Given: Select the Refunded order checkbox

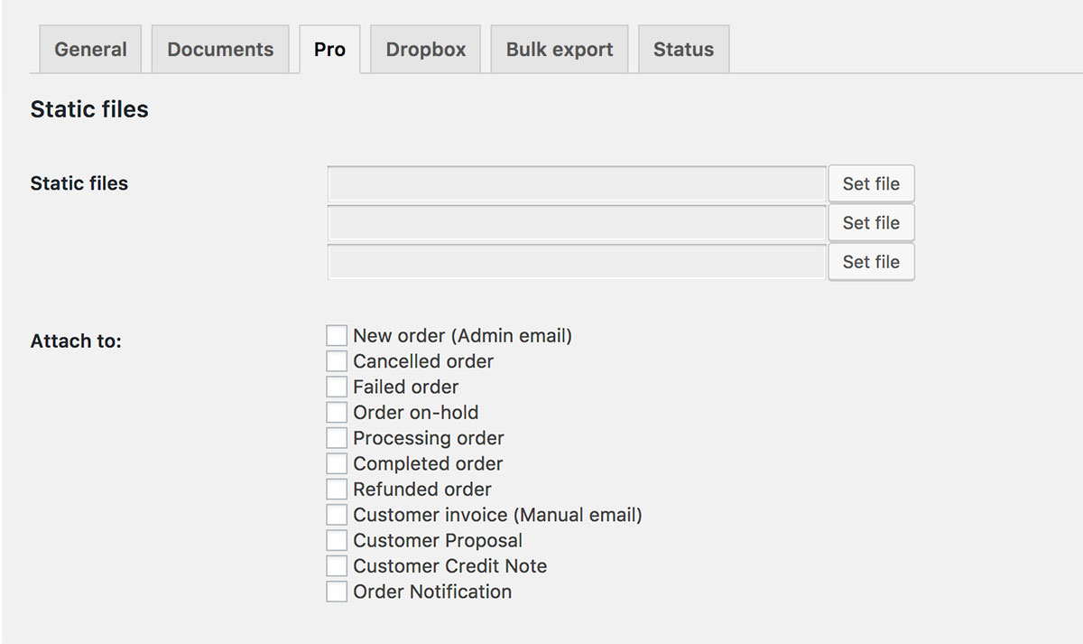Looking at the screenshot, I should 337,490.
